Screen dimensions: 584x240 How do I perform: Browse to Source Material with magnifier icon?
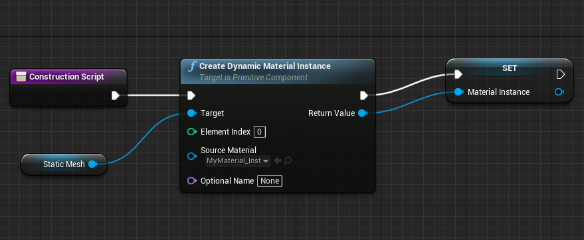288,160
